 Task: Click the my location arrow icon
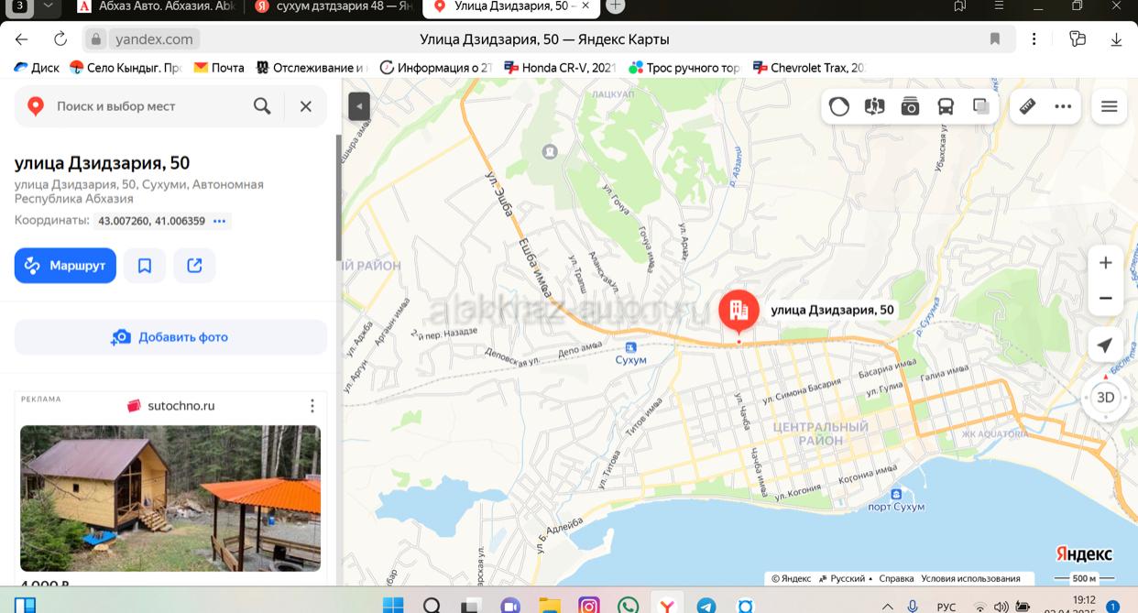pos(1105,345)
